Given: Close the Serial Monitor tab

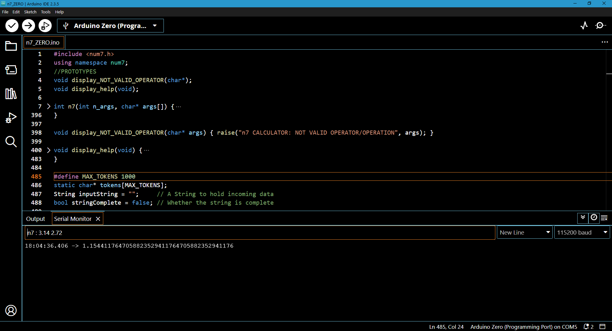Looking at the screenshot, I should tap(98, 219).
